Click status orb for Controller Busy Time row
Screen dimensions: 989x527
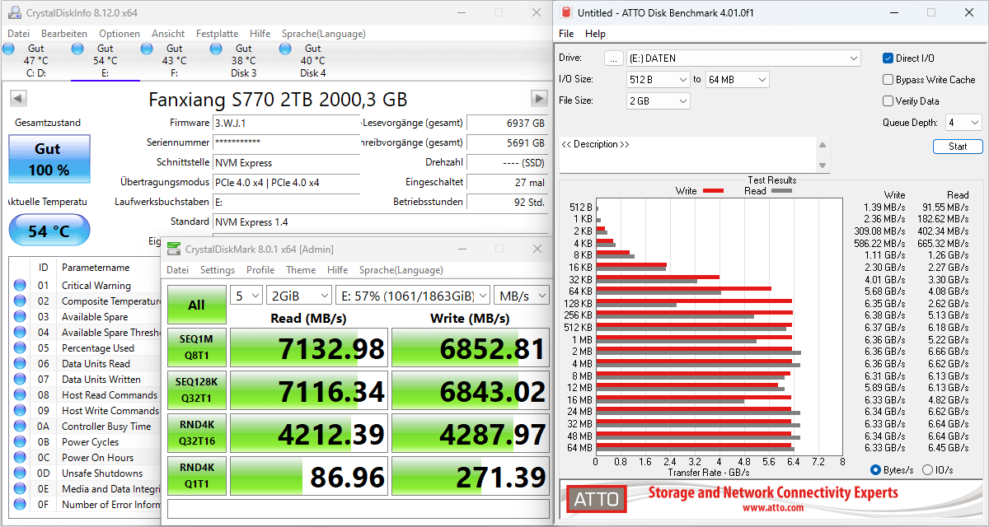(20, 427)
